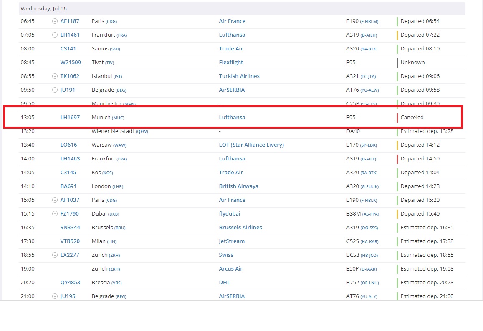Expand details for flight LH1461
This screenshot has height=331, width=483.
[55, 35]
